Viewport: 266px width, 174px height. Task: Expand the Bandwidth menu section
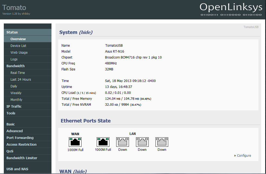pyautogui.click(x=28, y=66)
